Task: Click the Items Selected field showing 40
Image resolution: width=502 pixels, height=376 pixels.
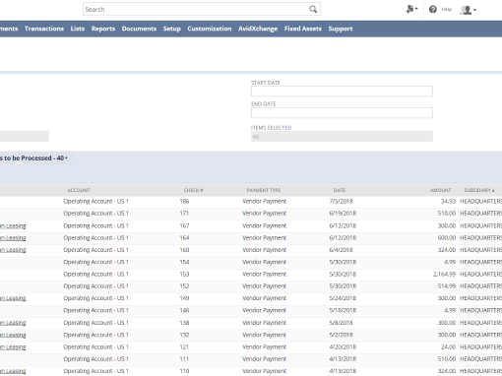Action: (342, 137)
